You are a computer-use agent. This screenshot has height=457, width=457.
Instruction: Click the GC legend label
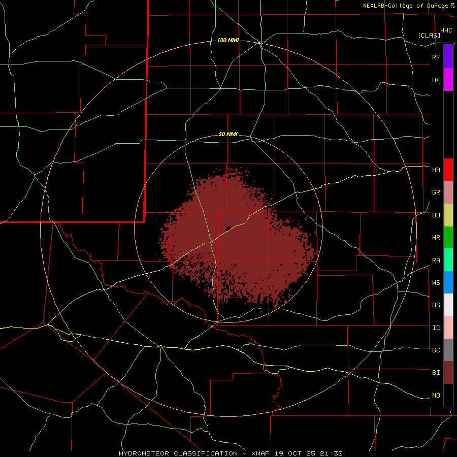tap(436, 350)
